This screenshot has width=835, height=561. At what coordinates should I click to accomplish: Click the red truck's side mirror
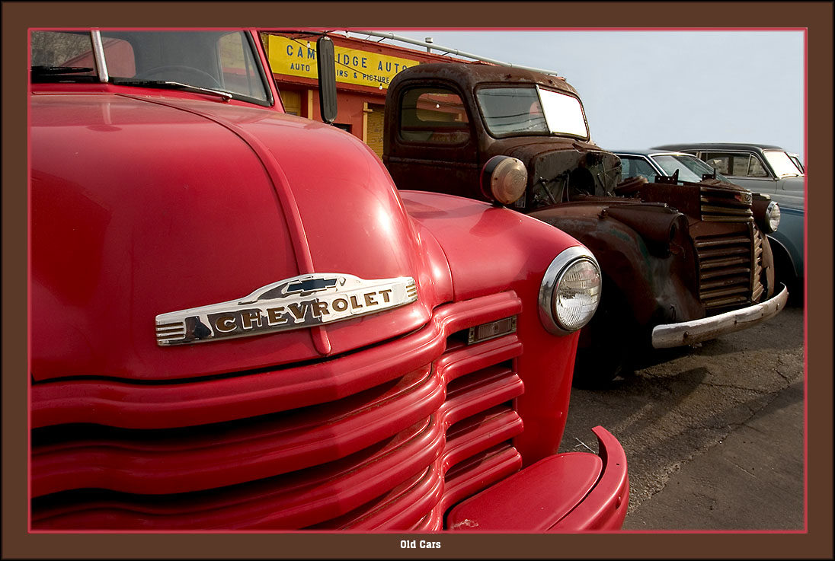coord(326,79)
